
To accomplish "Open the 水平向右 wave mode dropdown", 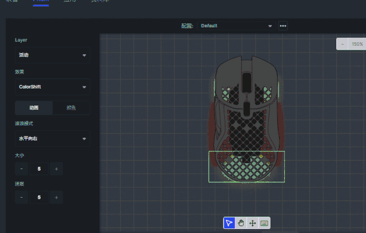I will [53, 139].
